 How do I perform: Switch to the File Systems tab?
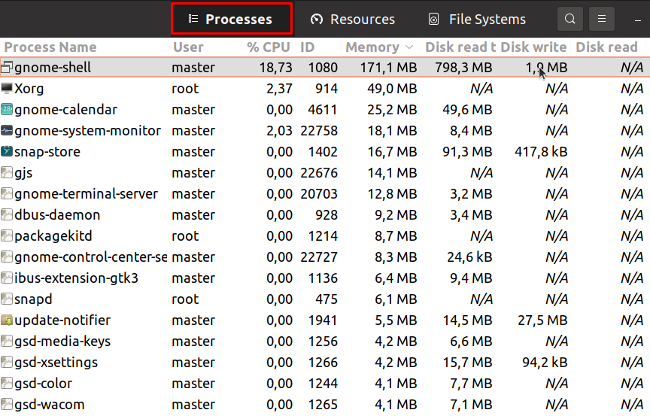[x=477, y=19]
